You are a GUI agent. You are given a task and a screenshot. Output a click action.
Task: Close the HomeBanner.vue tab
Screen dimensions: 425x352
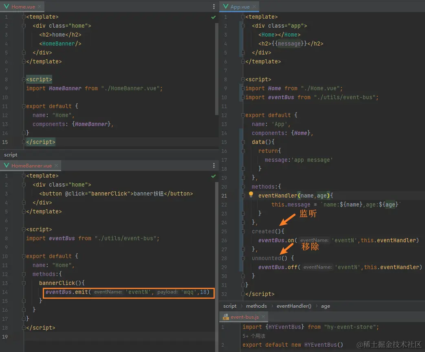point(56,165)
